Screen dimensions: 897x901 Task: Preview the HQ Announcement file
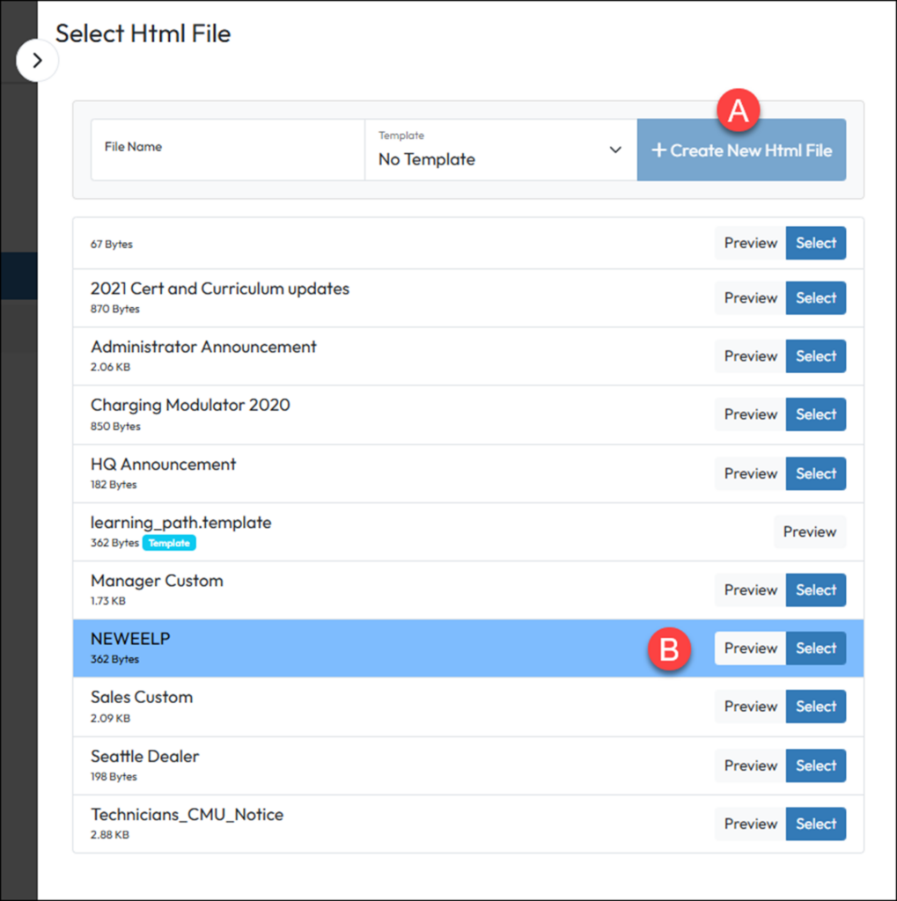pyautogui.click(x=750, y=473)
